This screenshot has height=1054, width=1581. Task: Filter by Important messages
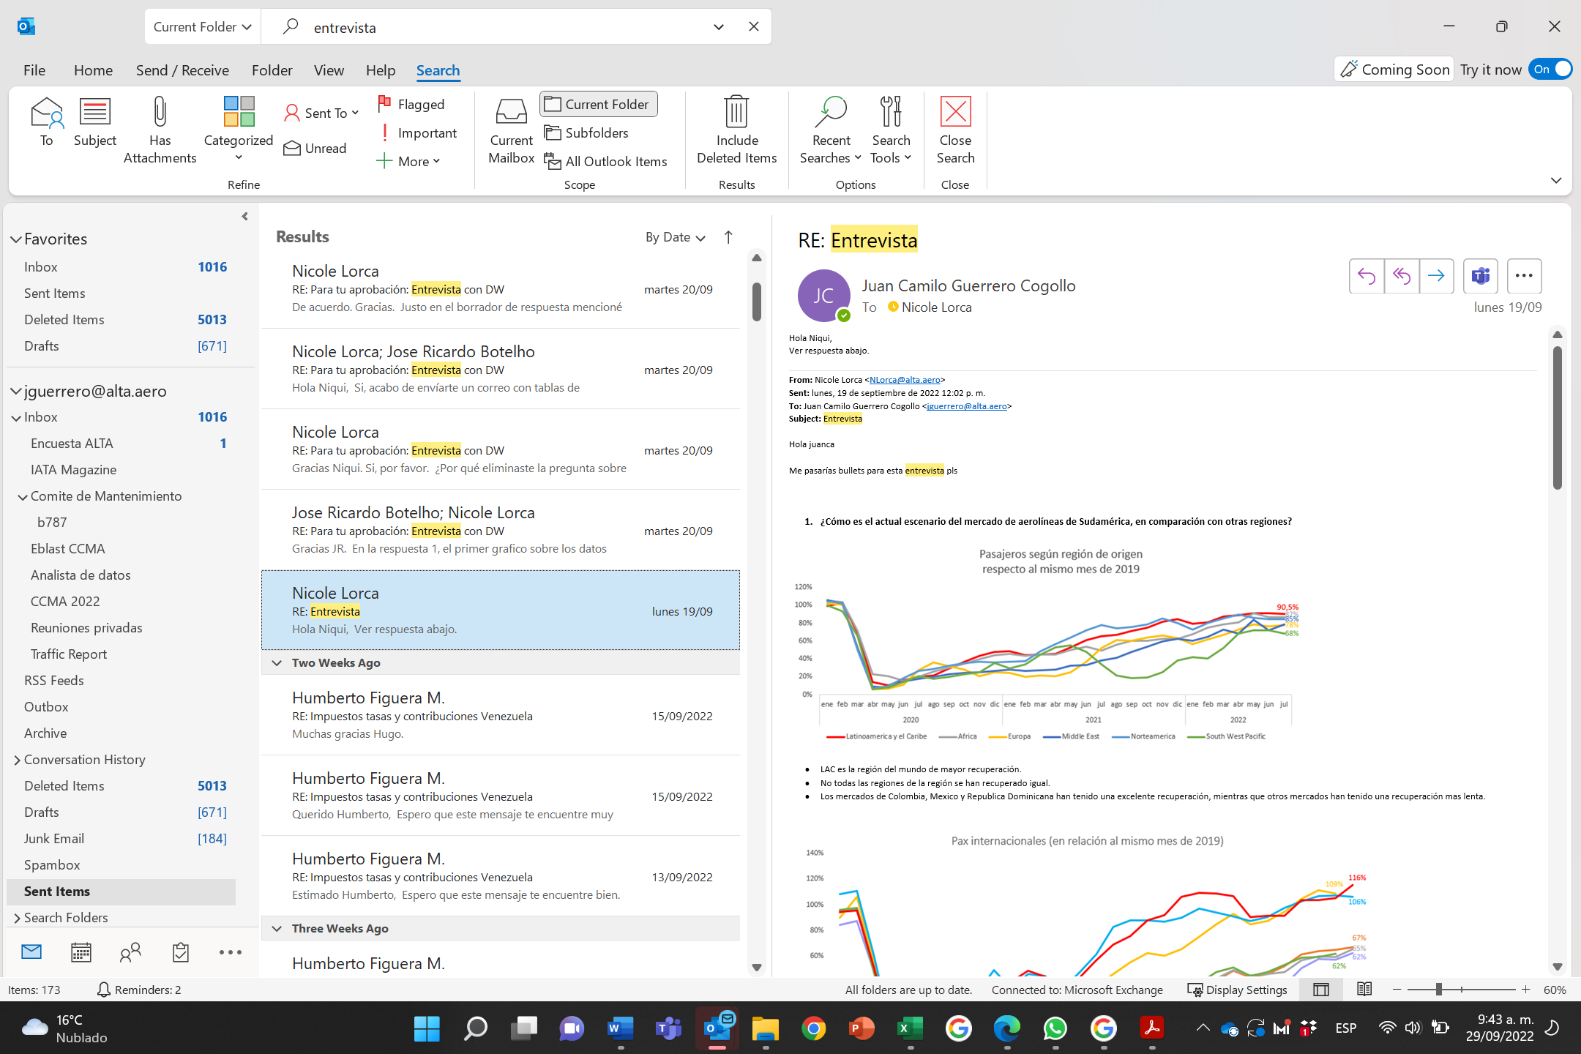pos(417,132)
